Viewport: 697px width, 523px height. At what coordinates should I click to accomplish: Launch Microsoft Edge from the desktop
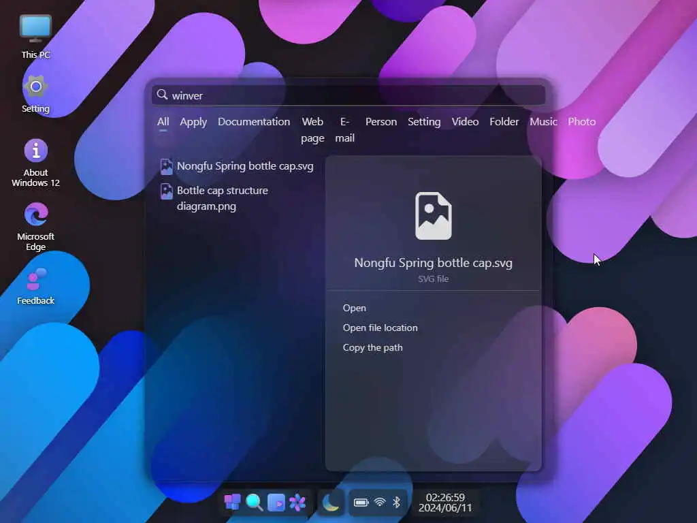[x=35, y=227]
